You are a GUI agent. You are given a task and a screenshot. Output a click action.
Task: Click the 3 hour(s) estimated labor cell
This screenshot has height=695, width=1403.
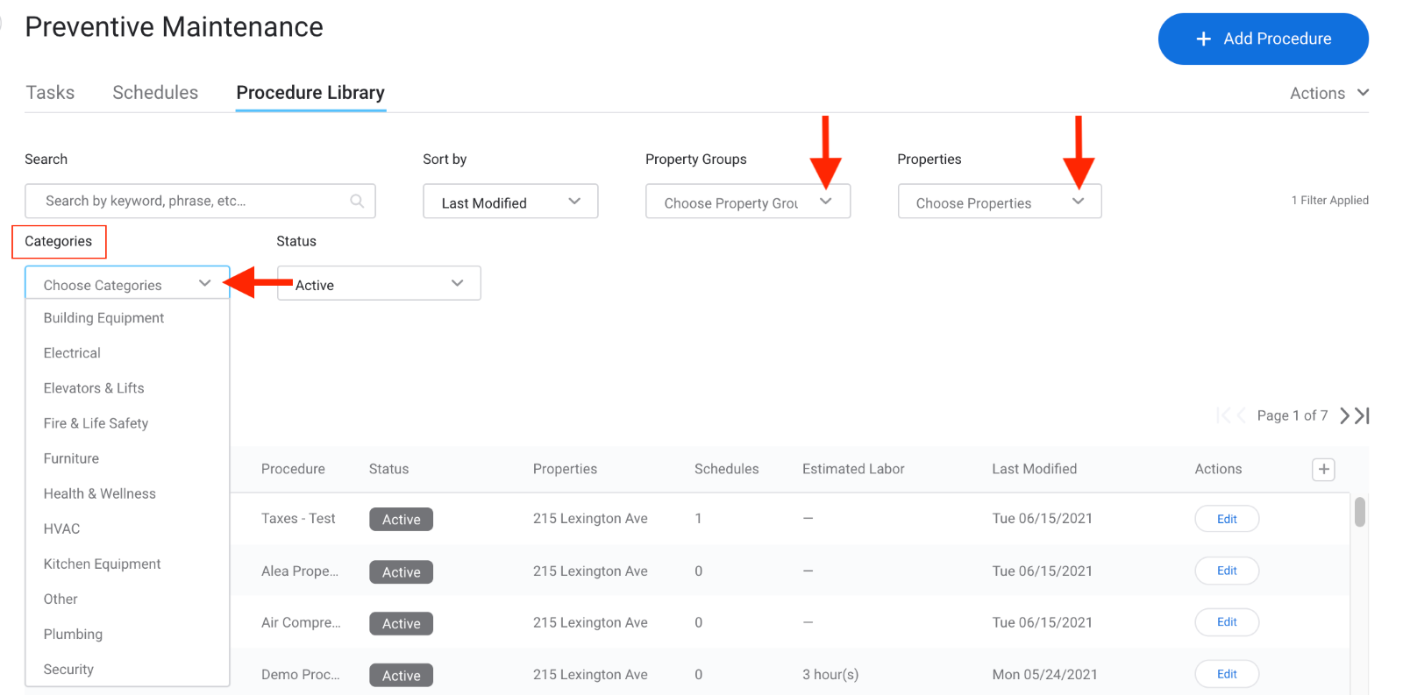pos(830,674)
